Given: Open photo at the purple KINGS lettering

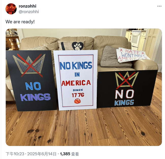Looking at the screenshot, I should tap(36, 97).
